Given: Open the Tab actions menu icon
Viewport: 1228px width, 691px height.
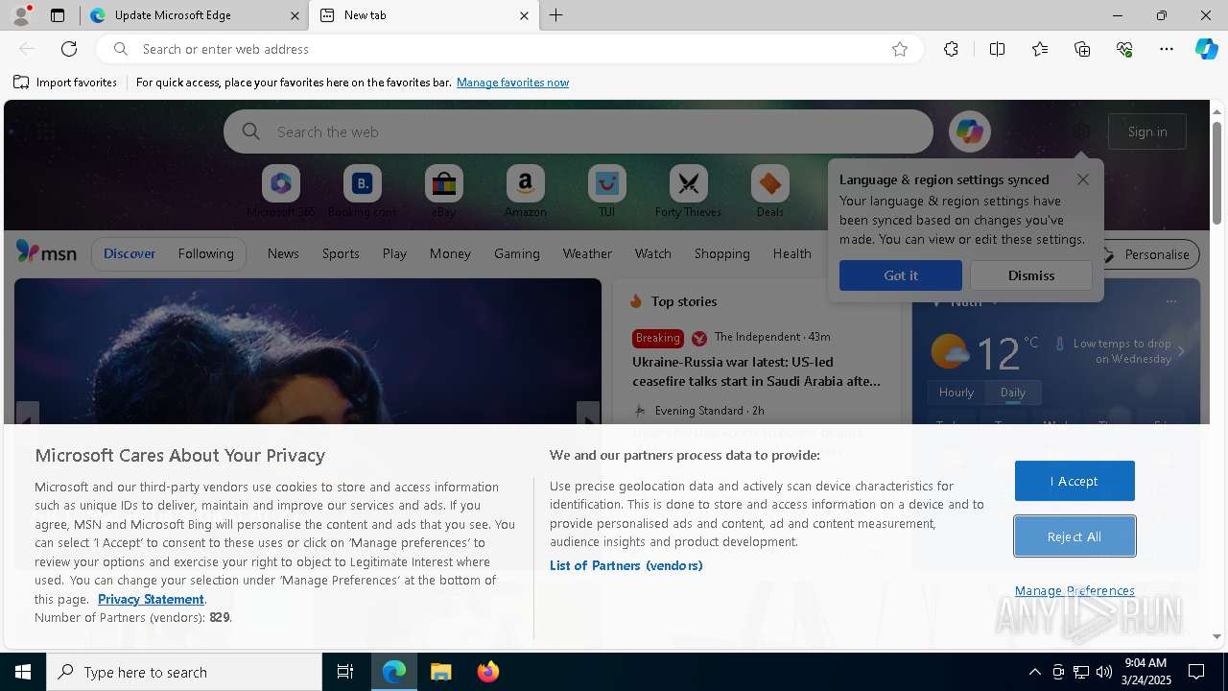Looking at the screenshot, I should (58, 15).
